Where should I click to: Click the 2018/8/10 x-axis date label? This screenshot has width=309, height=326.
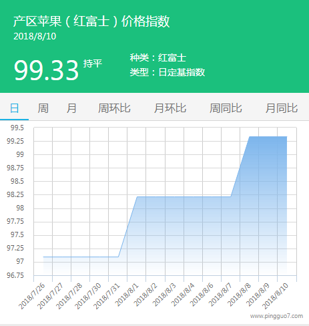275,296
